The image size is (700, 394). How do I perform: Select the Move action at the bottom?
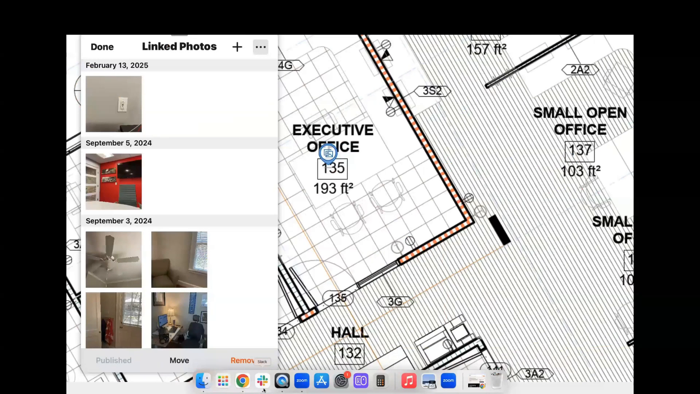point(179,360)
